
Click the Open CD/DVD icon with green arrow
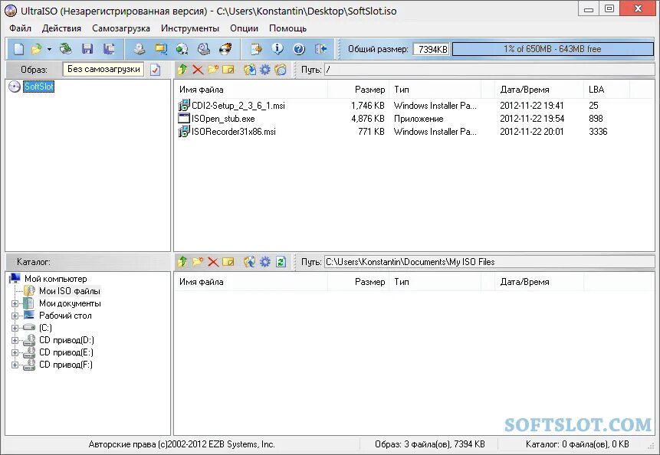coord(65,49)
